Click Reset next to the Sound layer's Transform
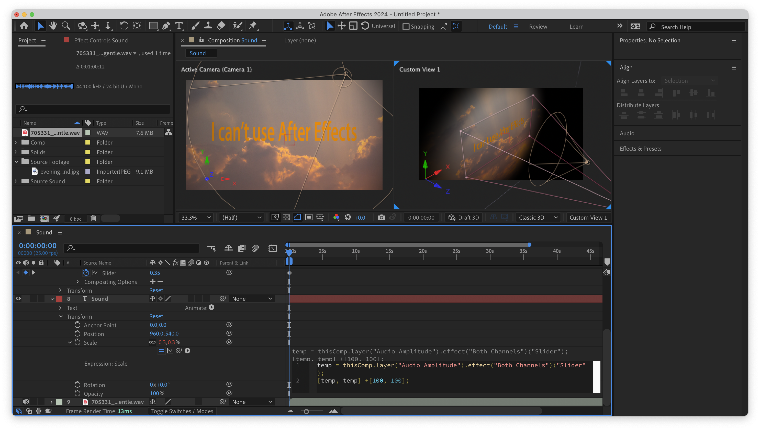760x430 pixels. [x=156, y=316]
